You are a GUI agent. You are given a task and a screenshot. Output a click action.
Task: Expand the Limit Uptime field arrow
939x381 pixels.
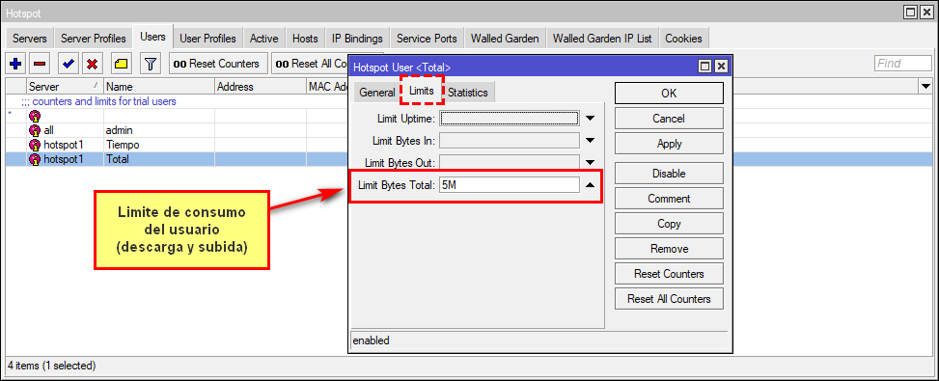click(591, 119)
